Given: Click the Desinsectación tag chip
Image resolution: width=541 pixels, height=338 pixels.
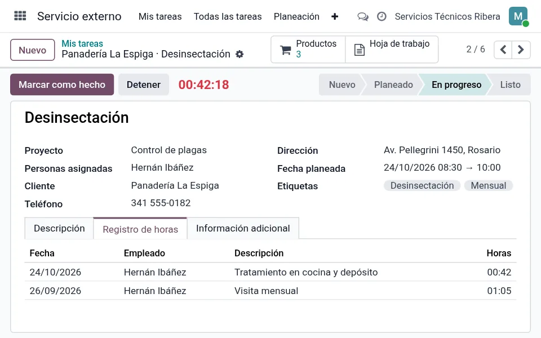Looking at the screenshot, I should pyautogui.click(x=422, y=185).
